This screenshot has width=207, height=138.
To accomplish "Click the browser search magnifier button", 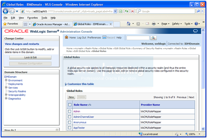I will point(198,11).
